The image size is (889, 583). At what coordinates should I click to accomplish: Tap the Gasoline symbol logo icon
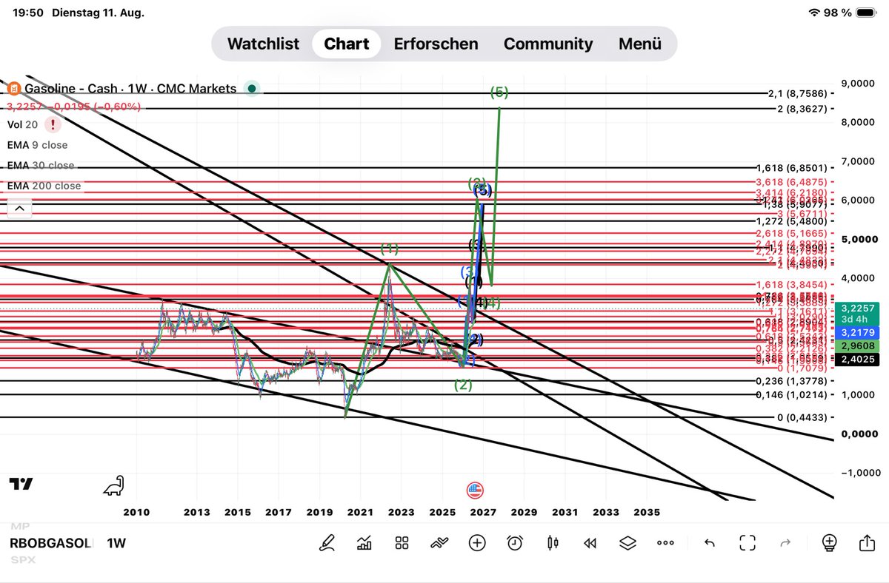pyautogui.click(x=13, y=89)
